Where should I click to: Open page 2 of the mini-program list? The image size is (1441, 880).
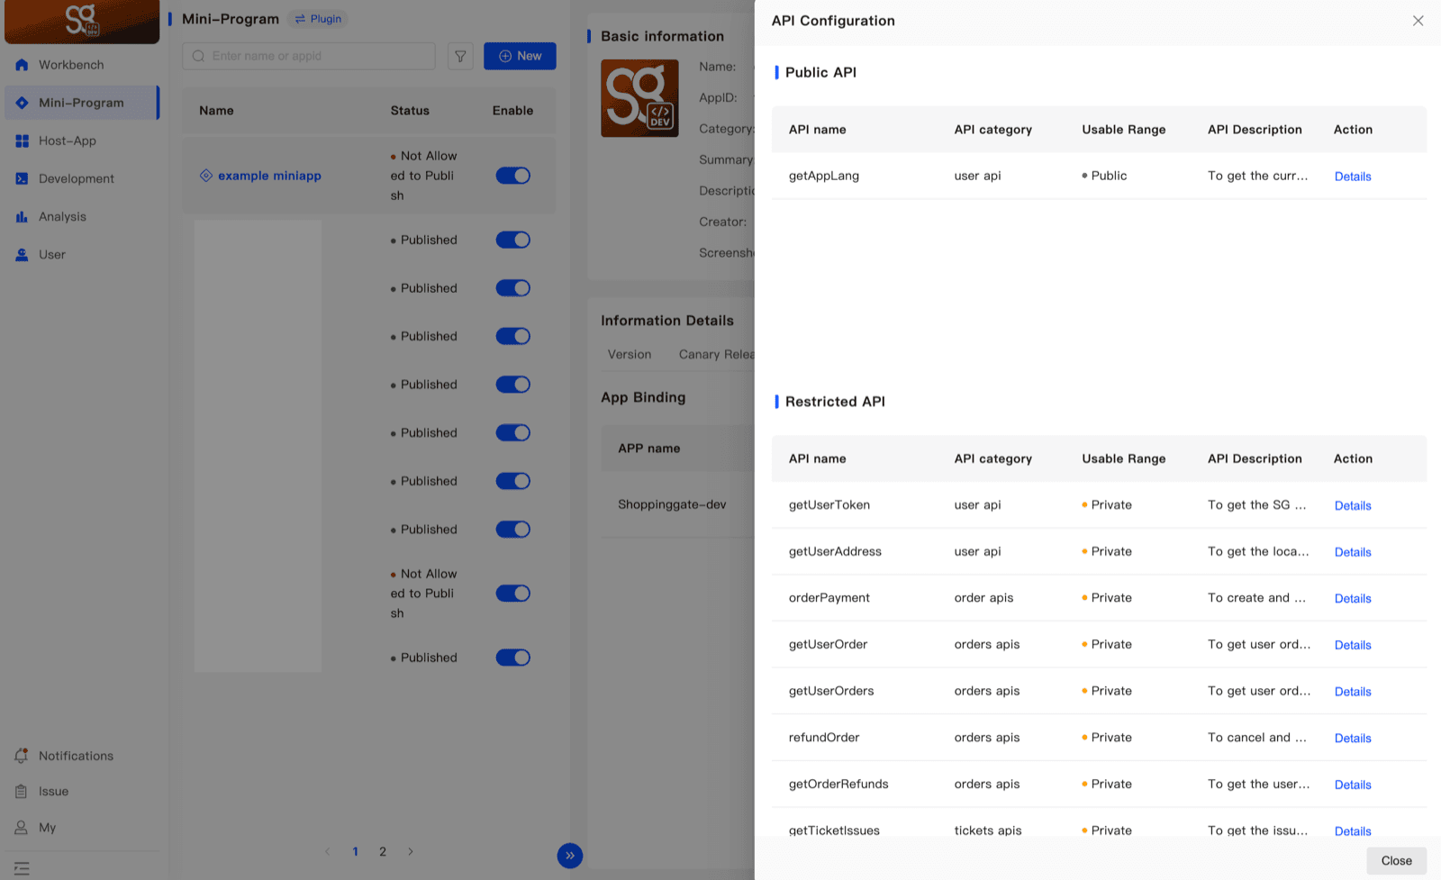click(x=383, y=851)
